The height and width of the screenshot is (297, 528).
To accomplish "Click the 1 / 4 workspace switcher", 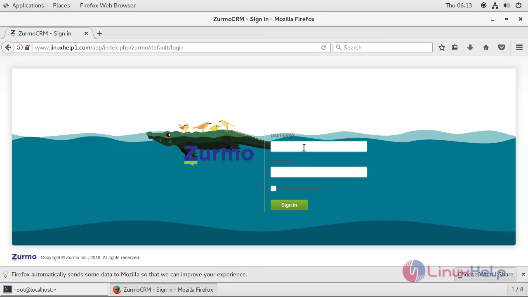I will pyautogui.click(x=517, y=289).
